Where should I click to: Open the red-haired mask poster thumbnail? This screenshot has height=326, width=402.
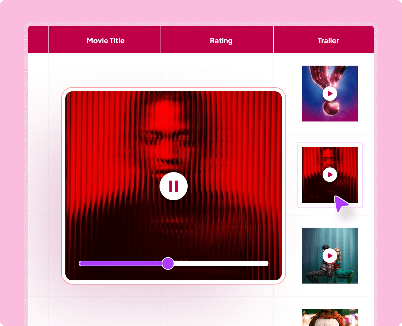(x=330, y=318)
